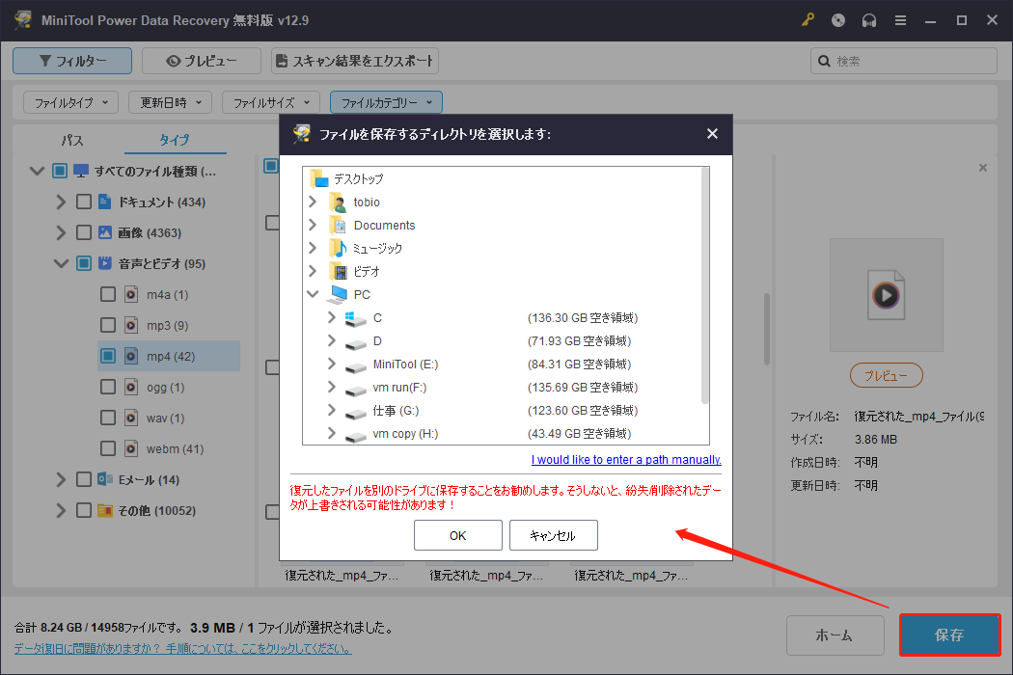Viewport: 1013px width, 675px height.
Task: Click into the 検索 search field
Action: [904, 61]
